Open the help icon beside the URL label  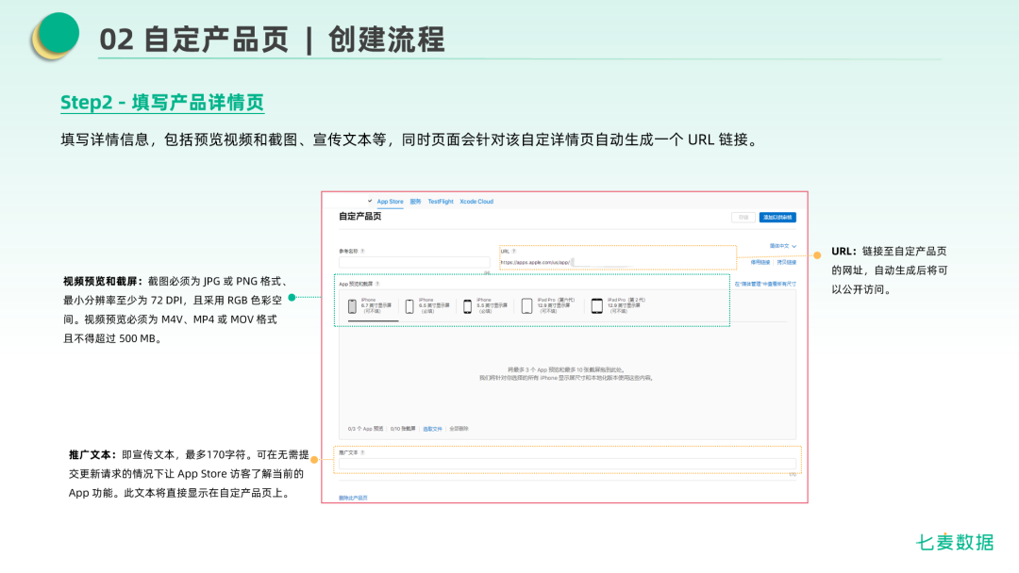[x=514, y=251]
